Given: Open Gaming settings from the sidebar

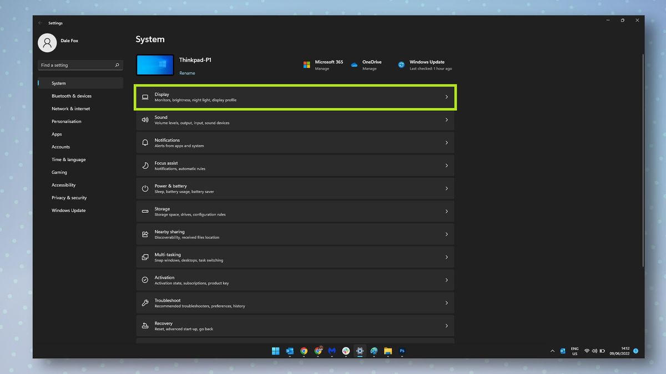Looking at the screenshot, I should [x=59, y=172].
